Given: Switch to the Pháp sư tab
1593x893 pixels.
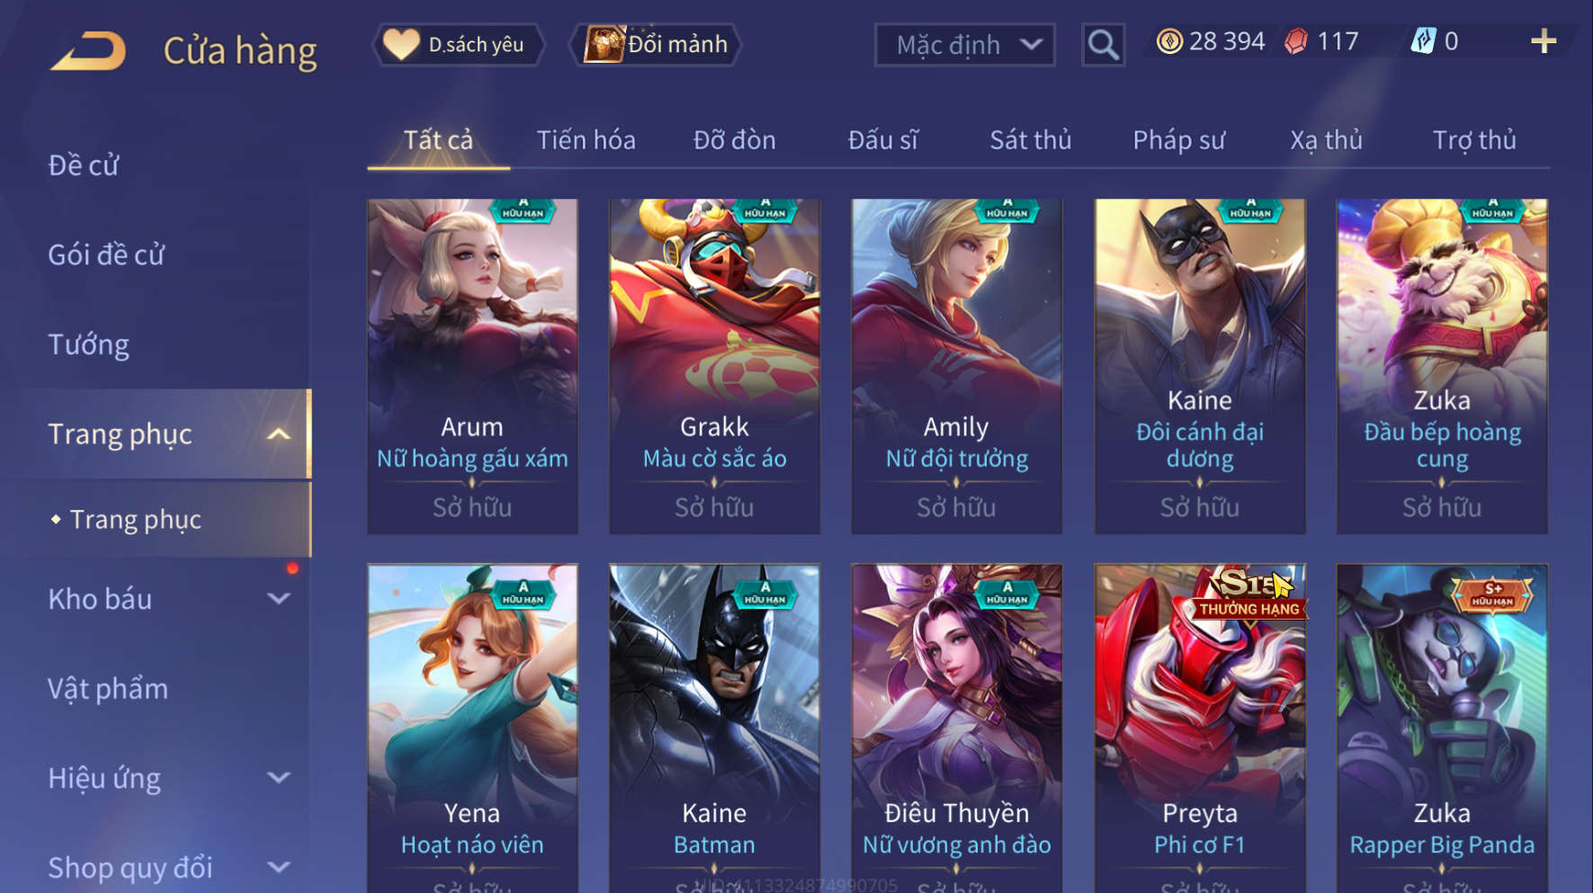Looking at the screenshot, I should (1179, 140).
